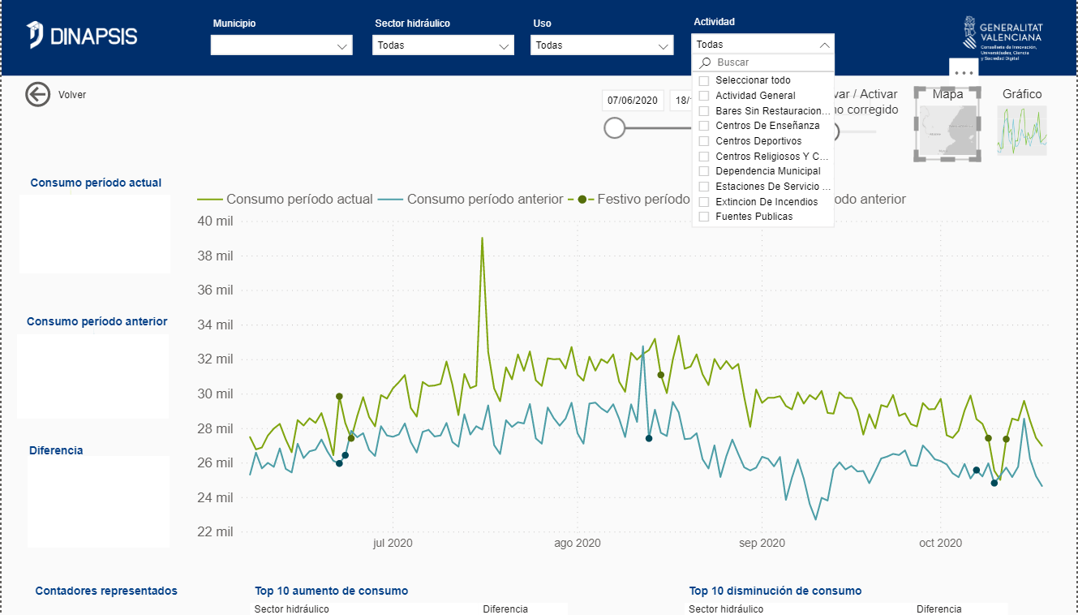Expand the Municipio dropdown
Viewport: 1078px width, 615px height.
pos(281,46)
